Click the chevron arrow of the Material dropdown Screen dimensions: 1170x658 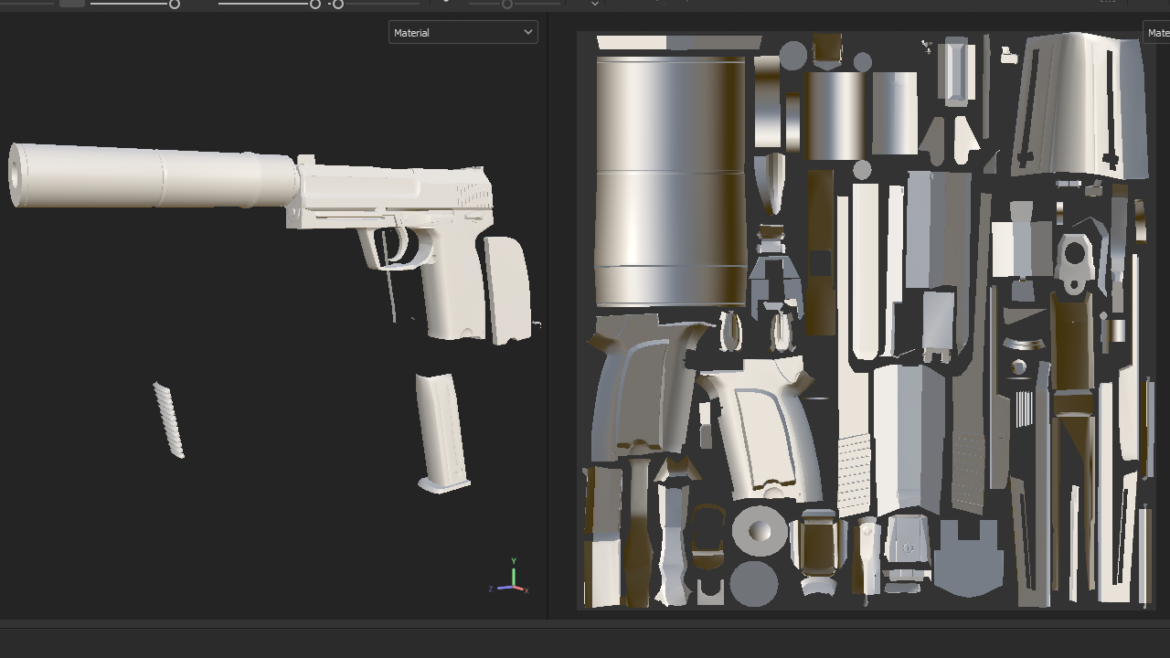[x=527, y=33]
